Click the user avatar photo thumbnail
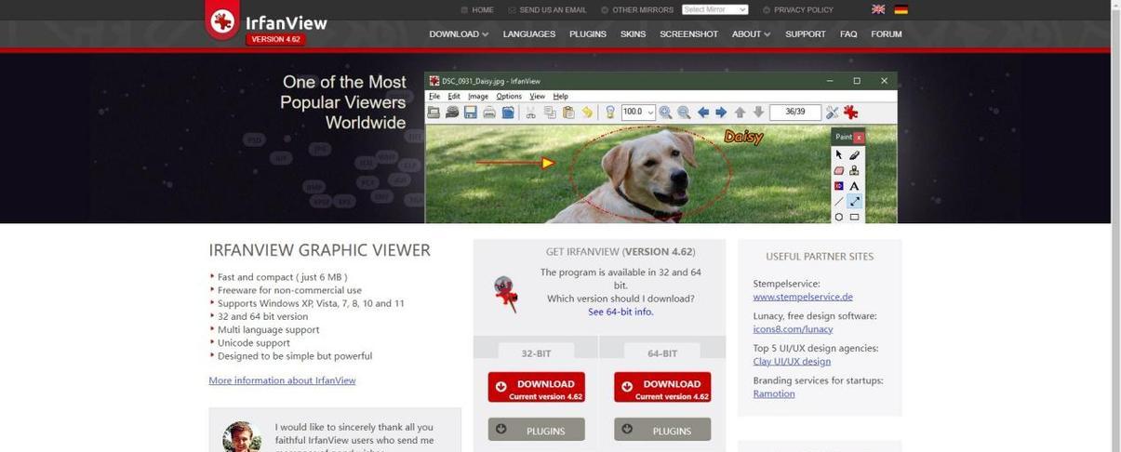The height and width of the screenshot is (452, 1121). [x=242, y=437]
